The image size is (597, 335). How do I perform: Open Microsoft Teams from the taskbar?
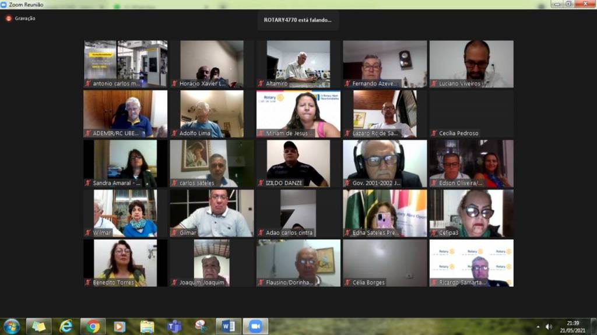(174, 326)
